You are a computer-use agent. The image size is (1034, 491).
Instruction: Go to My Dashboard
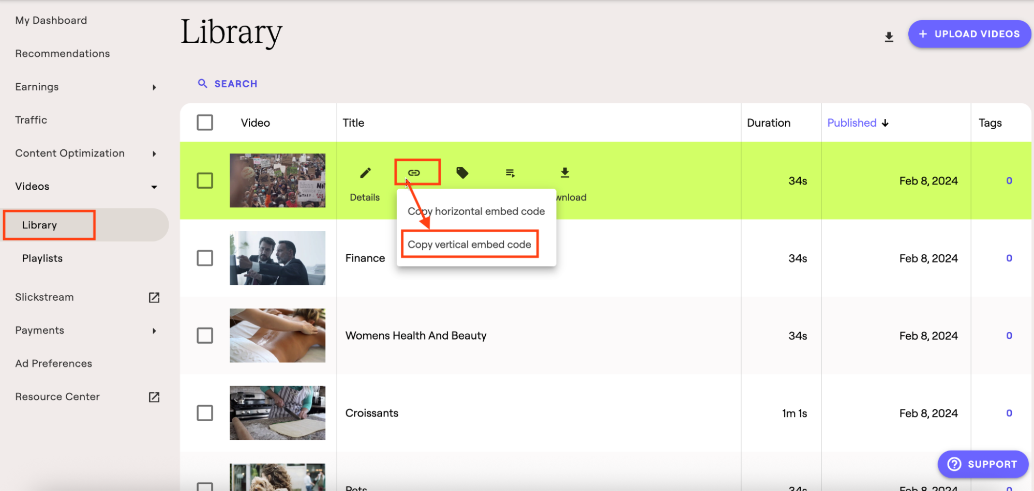[51, 20]
